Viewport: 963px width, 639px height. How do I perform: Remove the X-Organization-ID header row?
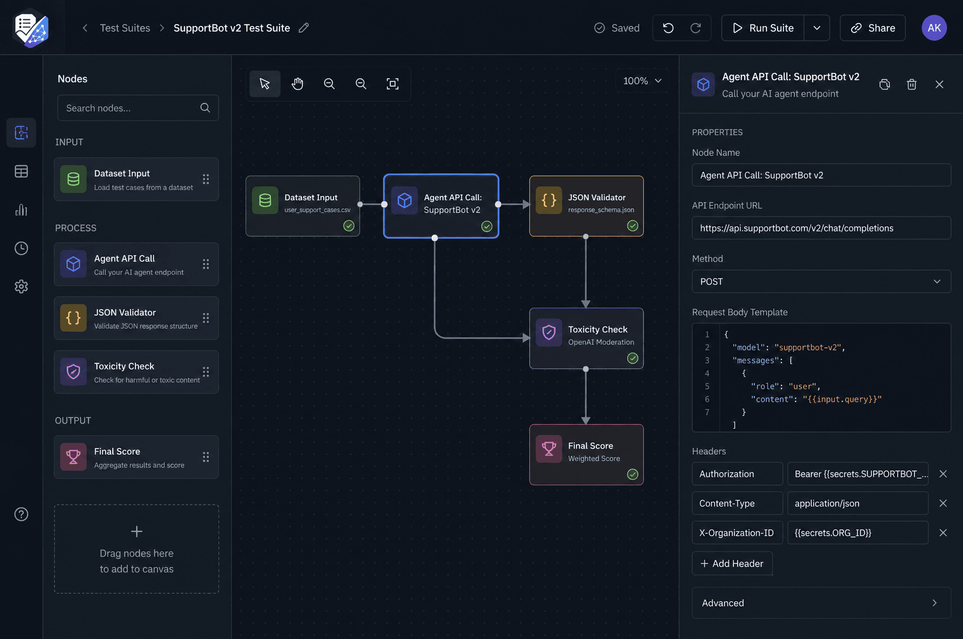point(943,533)
